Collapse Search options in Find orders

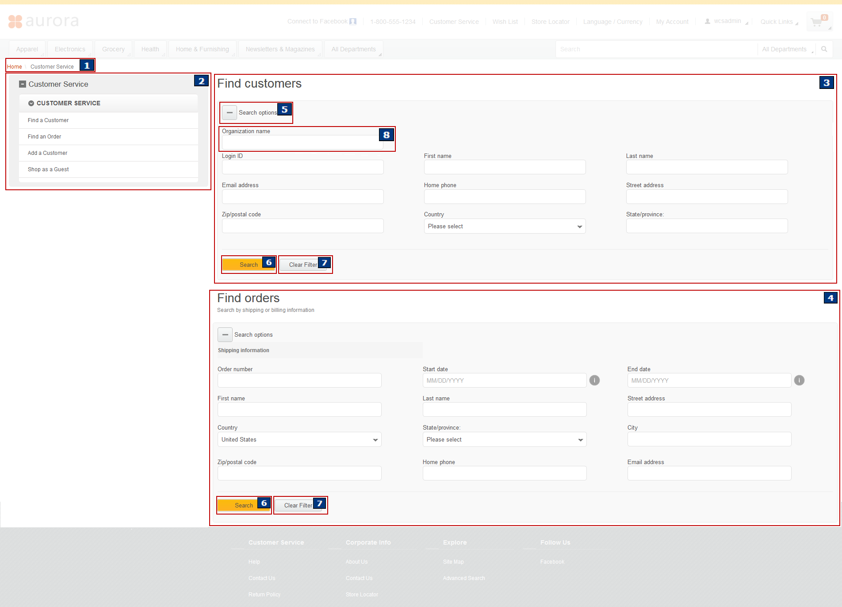(225, 335)
